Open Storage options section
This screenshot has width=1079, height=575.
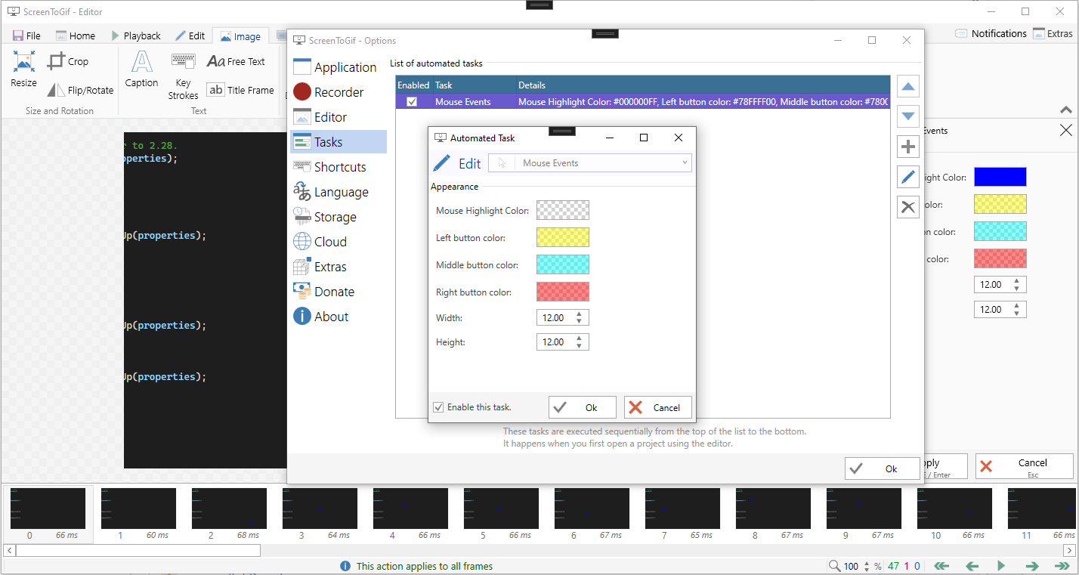click(338, 217)
